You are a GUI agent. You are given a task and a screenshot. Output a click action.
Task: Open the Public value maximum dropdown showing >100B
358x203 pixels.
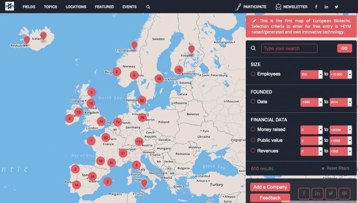[x=341, y=141]
